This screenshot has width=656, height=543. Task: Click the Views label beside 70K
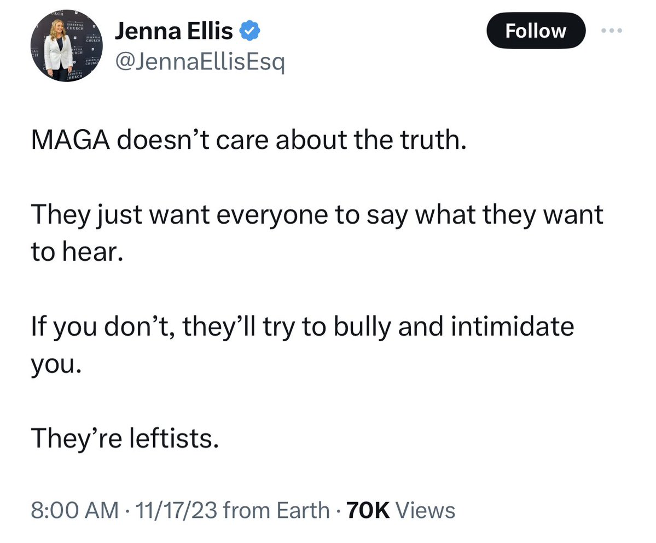425,510
